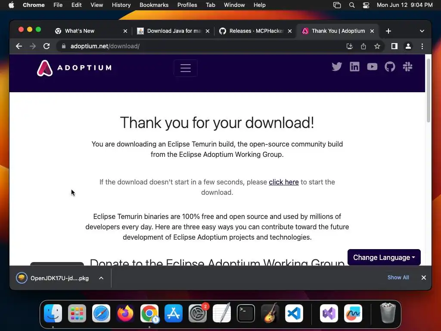Open the Apple menu
This screenshot has height=331, width=441.
pyautogui.click(x=11, y=5)
